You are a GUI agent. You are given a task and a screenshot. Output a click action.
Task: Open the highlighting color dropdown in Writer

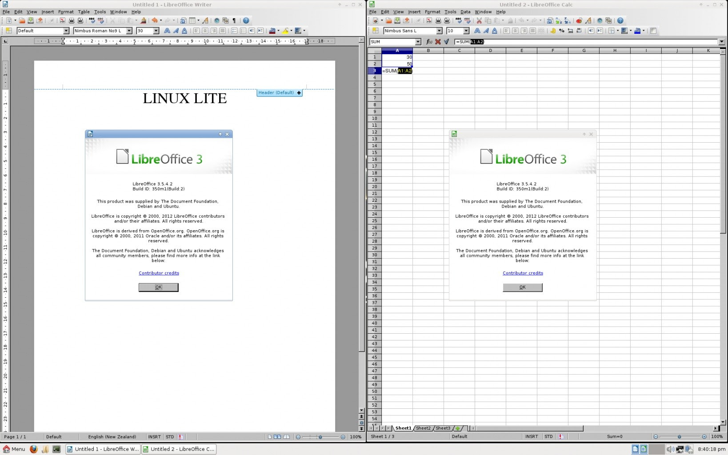coord(292,31)
